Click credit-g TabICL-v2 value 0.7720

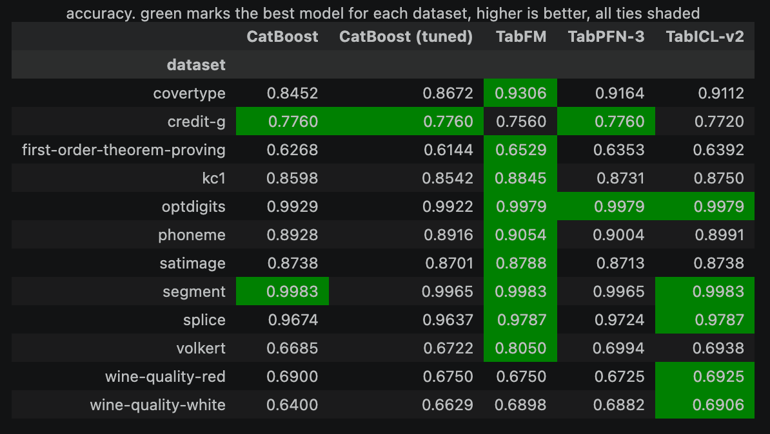(719, 122)
